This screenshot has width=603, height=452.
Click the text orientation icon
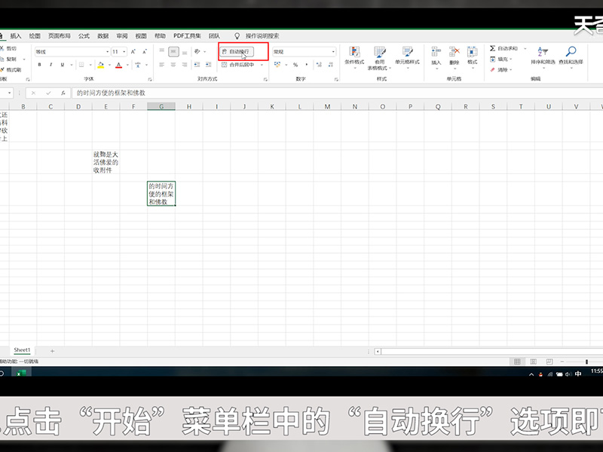tap(197, 51)
